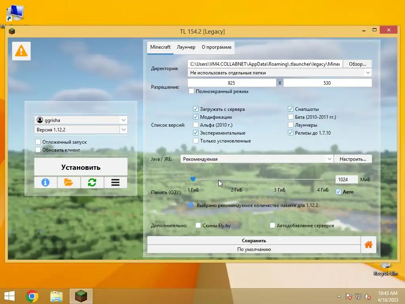Check Альфа (2010 г.) checkbox
This screenshot has height=304, width=405.
196,125
